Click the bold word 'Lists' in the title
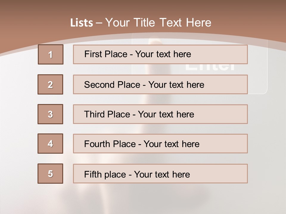Viewport: 286px width, 214px height. (82, 23)
